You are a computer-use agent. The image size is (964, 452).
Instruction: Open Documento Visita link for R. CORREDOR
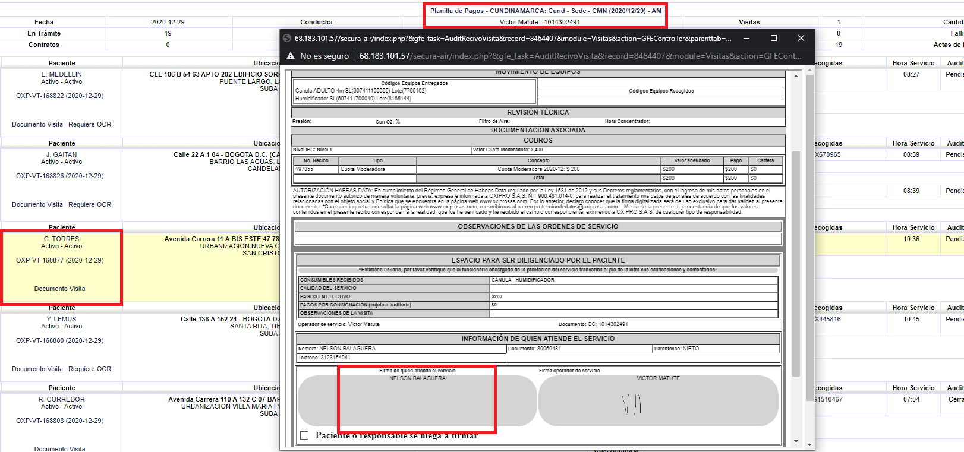59,449
